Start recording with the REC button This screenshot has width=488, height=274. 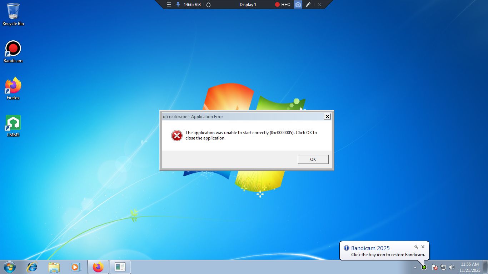click(x=282, y=5)
